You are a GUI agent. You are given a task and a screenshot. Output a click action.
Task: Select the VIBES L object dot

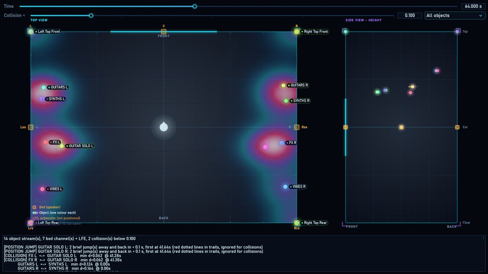click(x=42, y=189)
